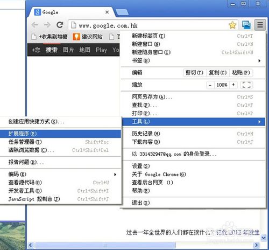
Task: Select 网页另存为(A)... menu item
Action: click(x=193, y=97)
